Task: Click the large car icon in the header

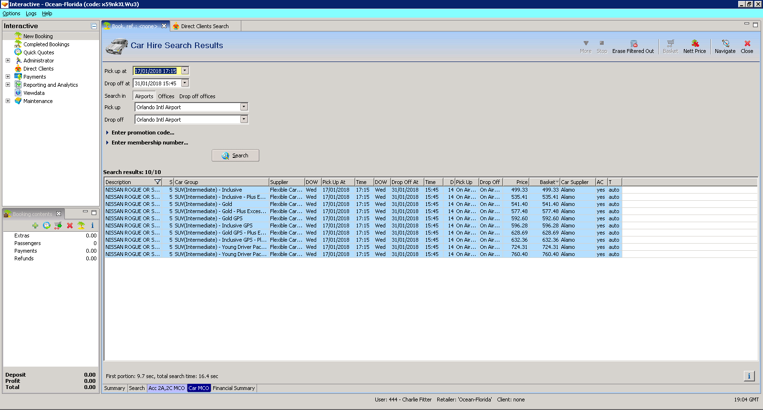Action: pyautogui.click(x=116, y=46)
